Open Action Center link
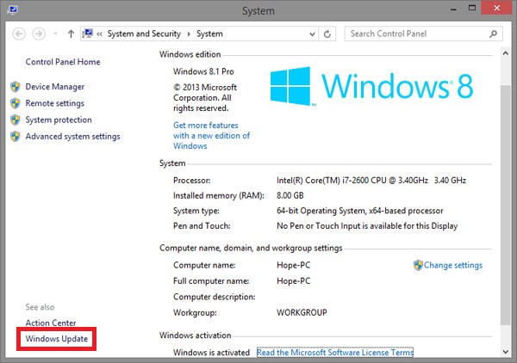 click(x=51, y=323)
